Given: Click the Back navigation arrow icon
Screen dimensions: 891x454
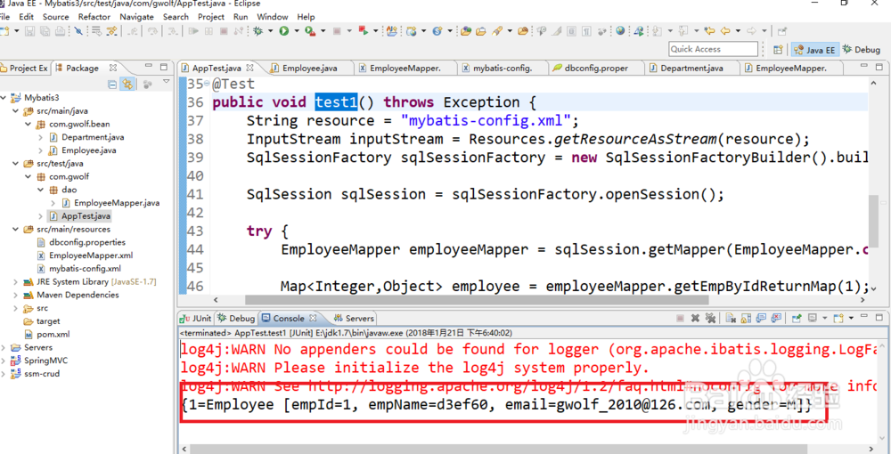Looking at the screenshot, I should click(x=725, y=30).
